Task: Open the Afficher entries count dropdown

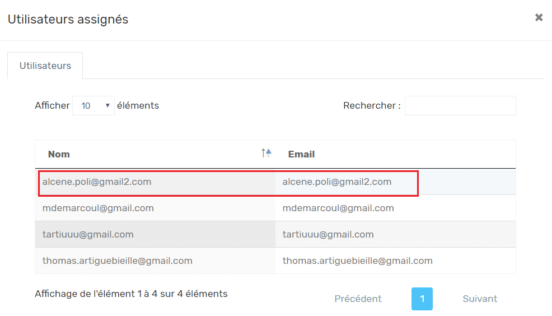Action: [x=93, y=106]
